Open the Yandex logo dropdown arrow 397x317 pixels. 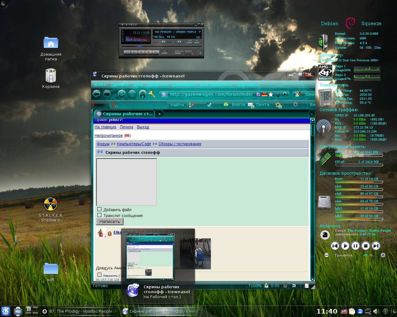(x=107, y=105)
